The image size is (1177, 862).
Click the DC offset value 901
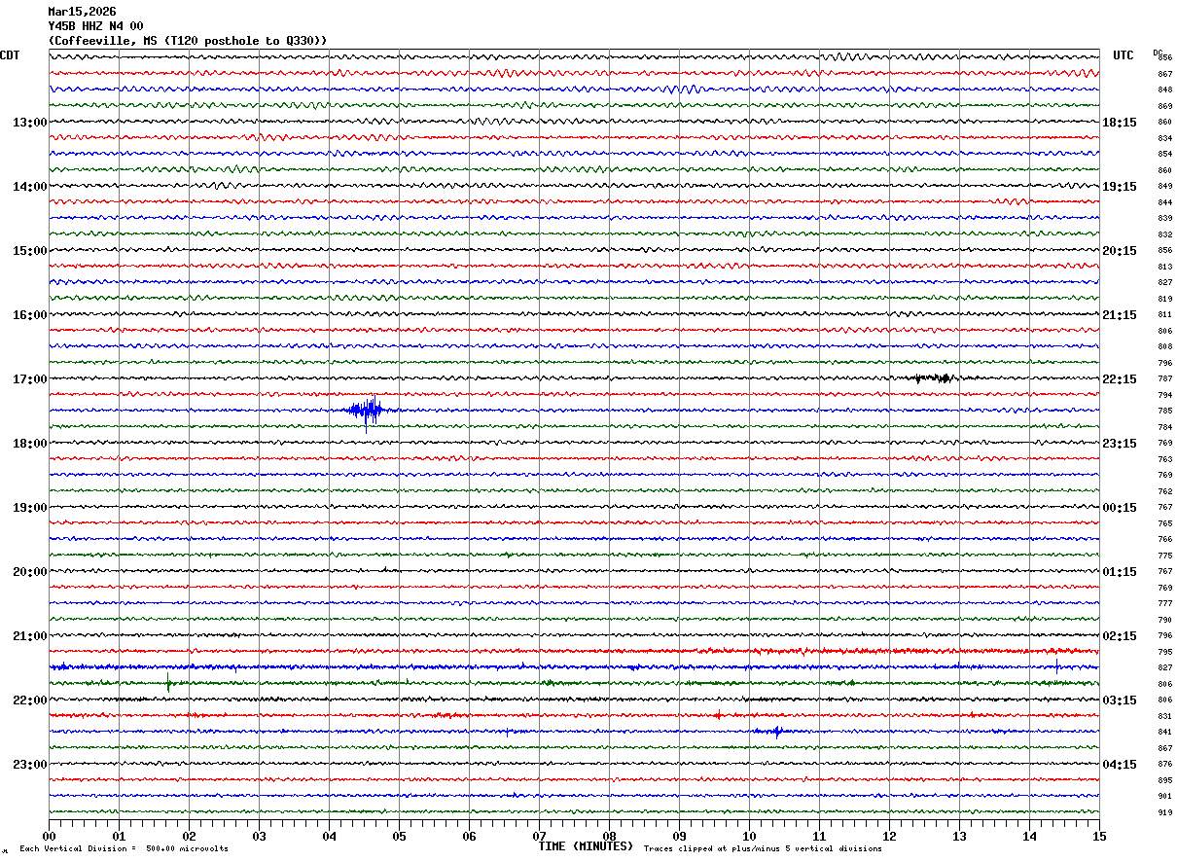pos(1164,796)
